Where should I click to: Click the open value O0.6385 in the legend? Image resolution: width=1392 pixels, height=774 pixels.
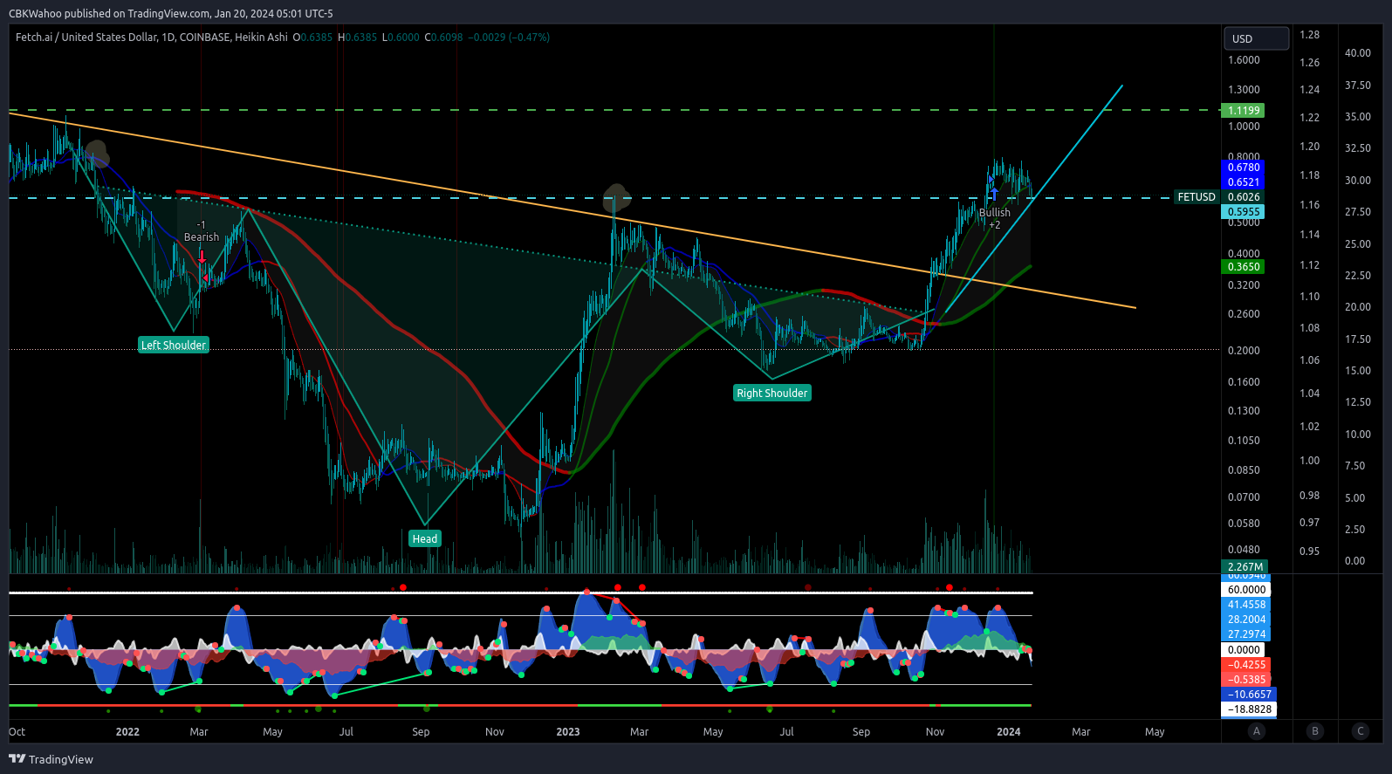tap(313, 38)
